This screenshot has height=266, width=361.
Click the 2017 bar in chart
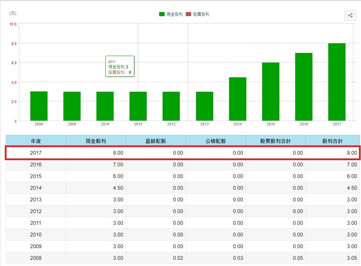pyautogui.click(x=337, y=82)
